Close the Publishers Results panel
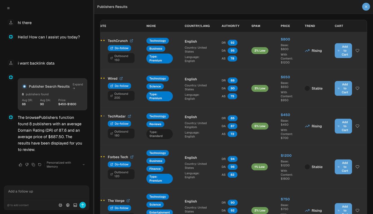 click(x=366, y=7)
